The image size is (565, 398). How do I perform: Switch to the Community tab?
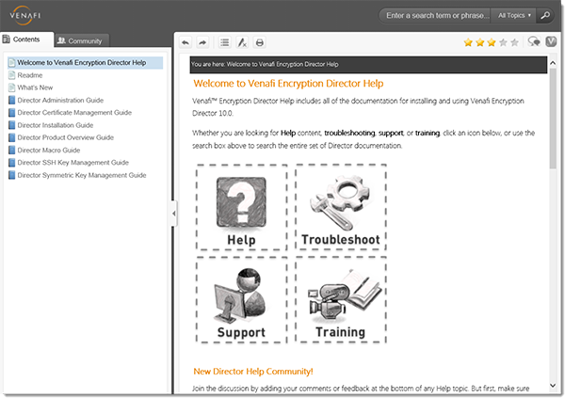(x=80, y=40)
